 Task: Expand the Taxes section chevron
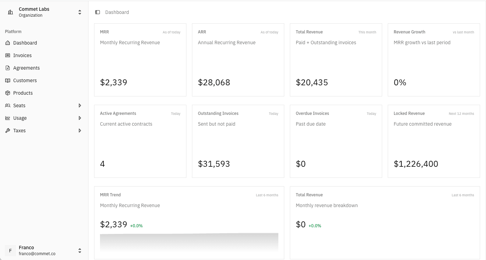point(80,130)
